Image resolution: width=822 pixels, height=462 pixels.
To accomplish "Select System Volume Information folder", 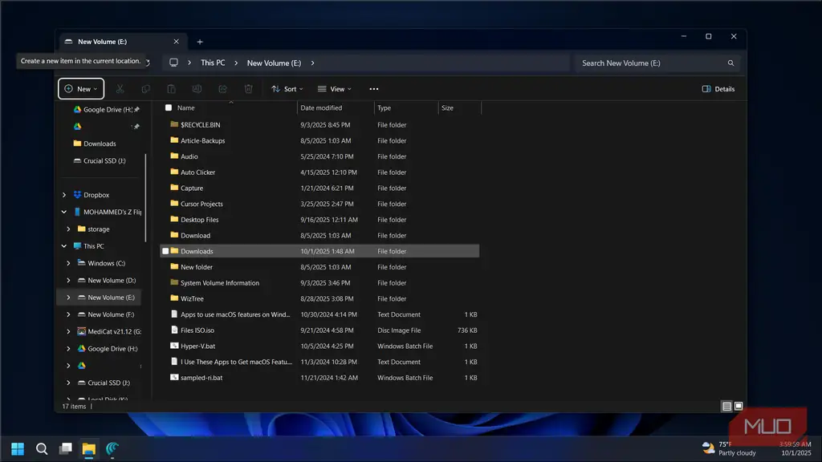I will [x=319, y=283].
